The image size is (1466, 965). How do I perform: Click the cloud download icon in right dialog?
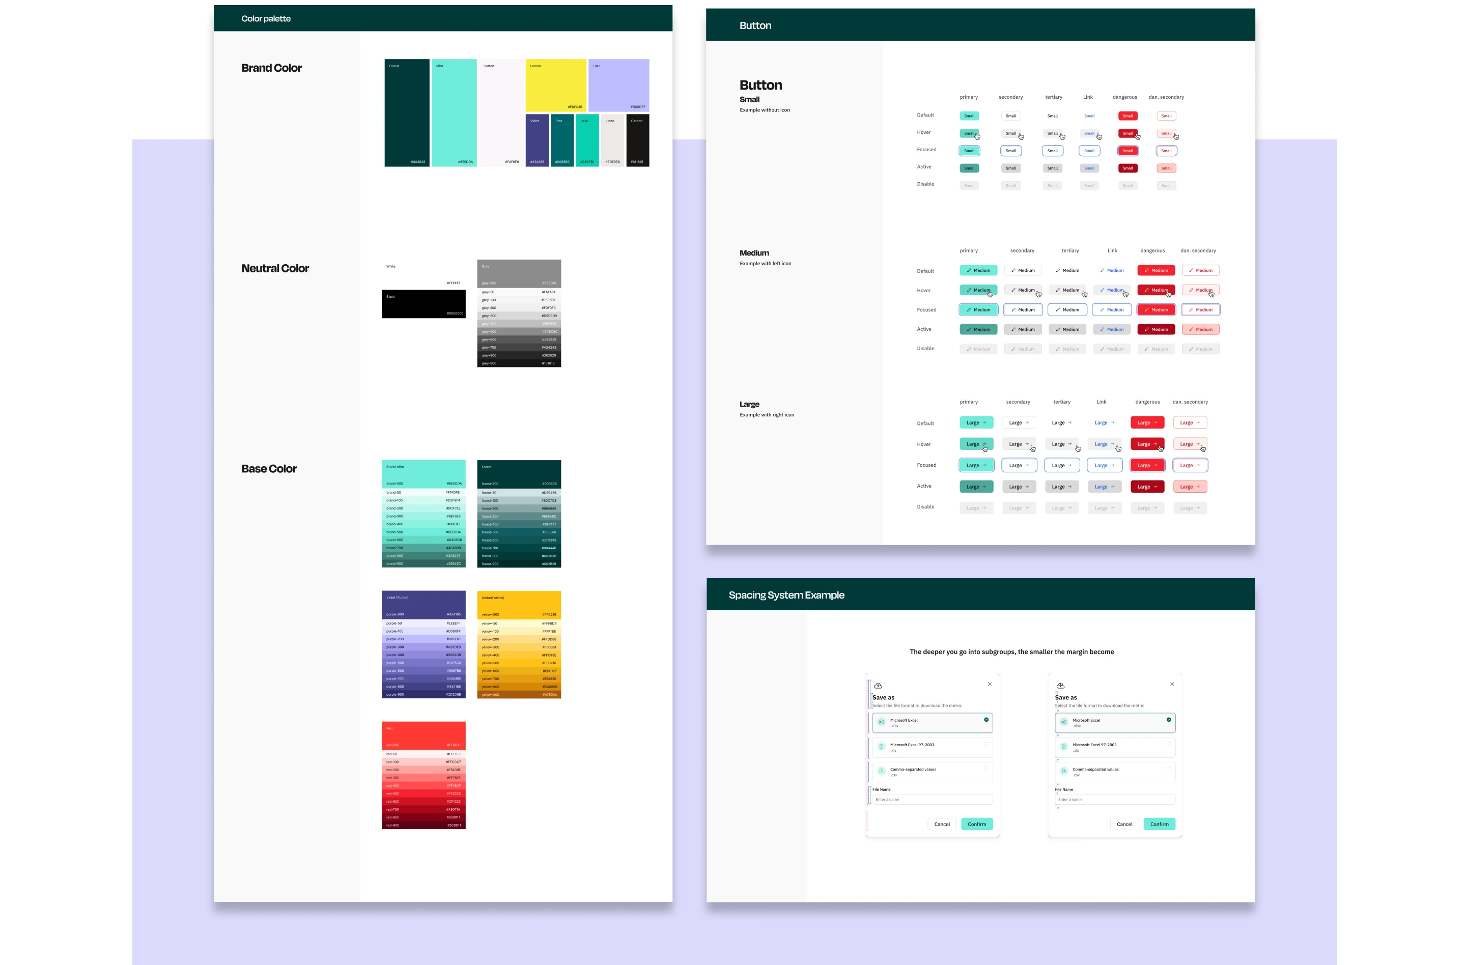pos(1061,686)
